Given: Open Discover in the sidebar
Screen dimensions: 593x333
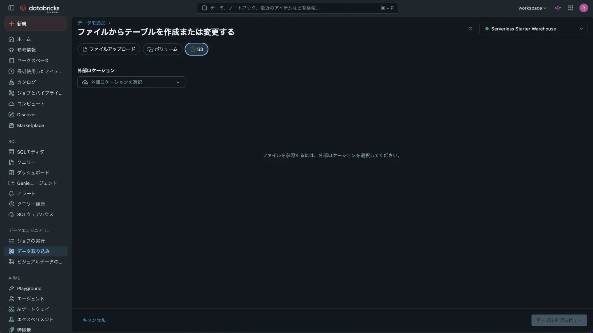Looking at the screenshot, I should point(36,114).
